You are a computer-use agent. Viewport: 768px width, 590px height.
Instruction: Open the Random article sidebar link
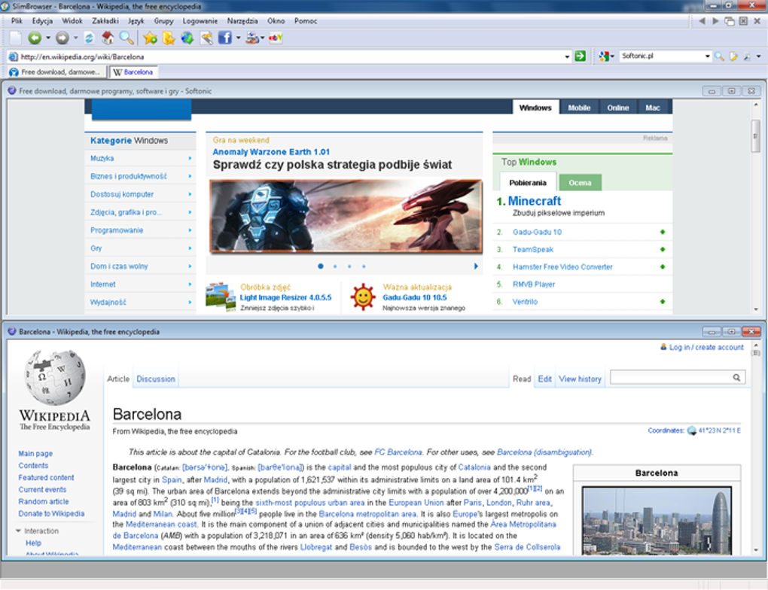click(44, 501)
